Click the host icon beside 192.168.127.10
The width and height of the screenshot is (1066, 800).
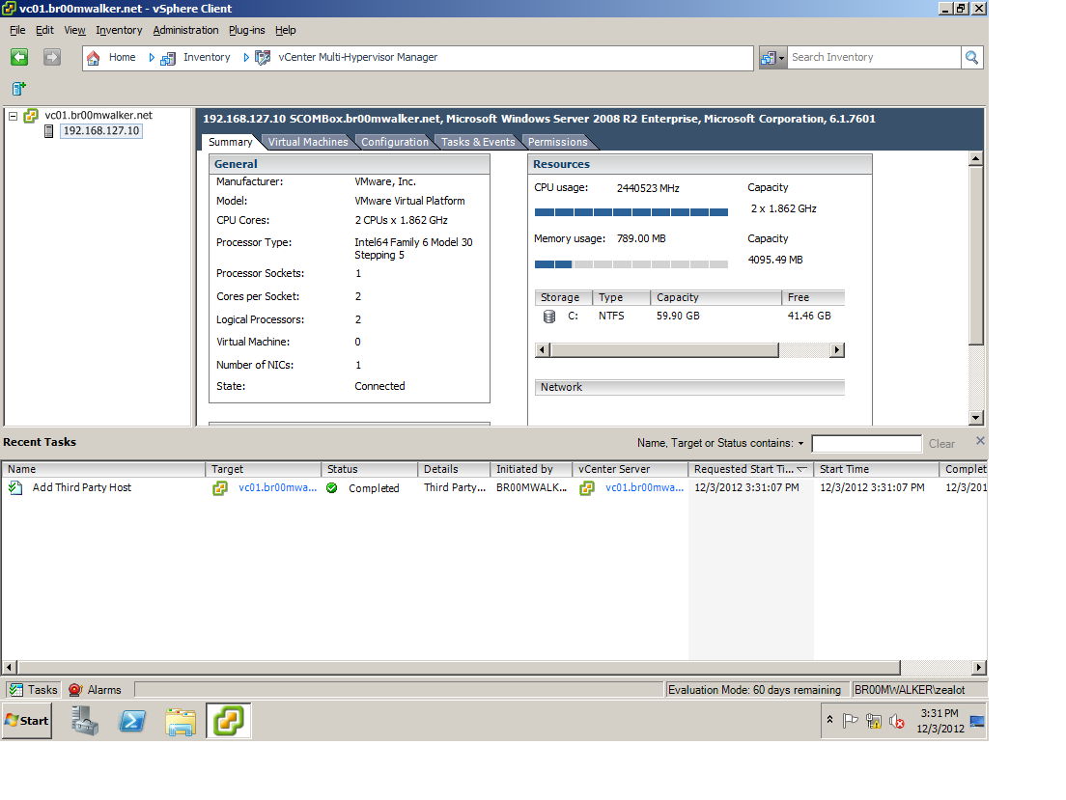coord(49,131)
